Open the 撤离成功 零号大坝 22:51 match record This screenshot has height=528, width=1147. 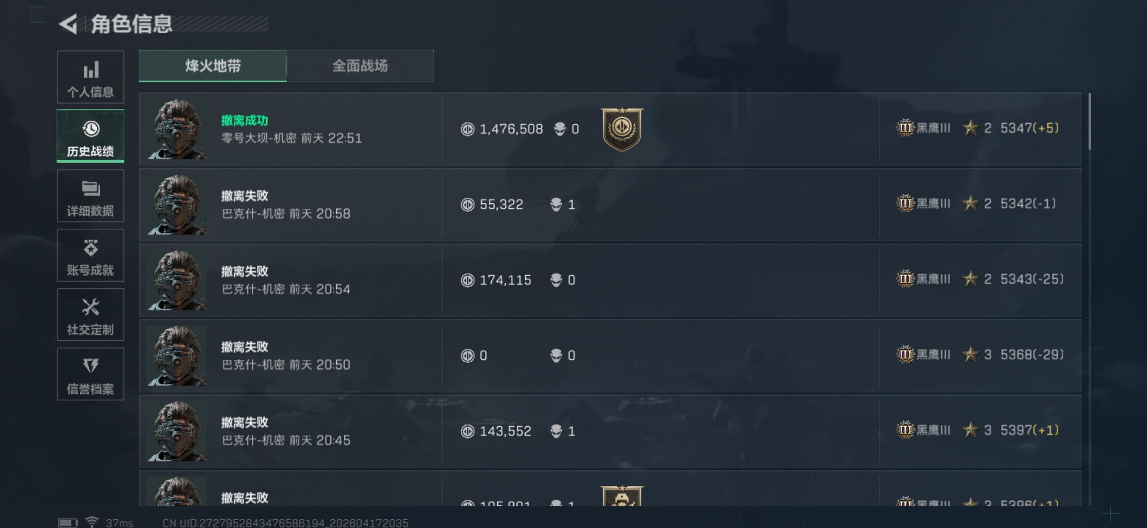(x=610, y=130)
